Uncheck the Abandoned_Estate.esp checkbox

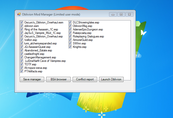click(x=21, y=50)
